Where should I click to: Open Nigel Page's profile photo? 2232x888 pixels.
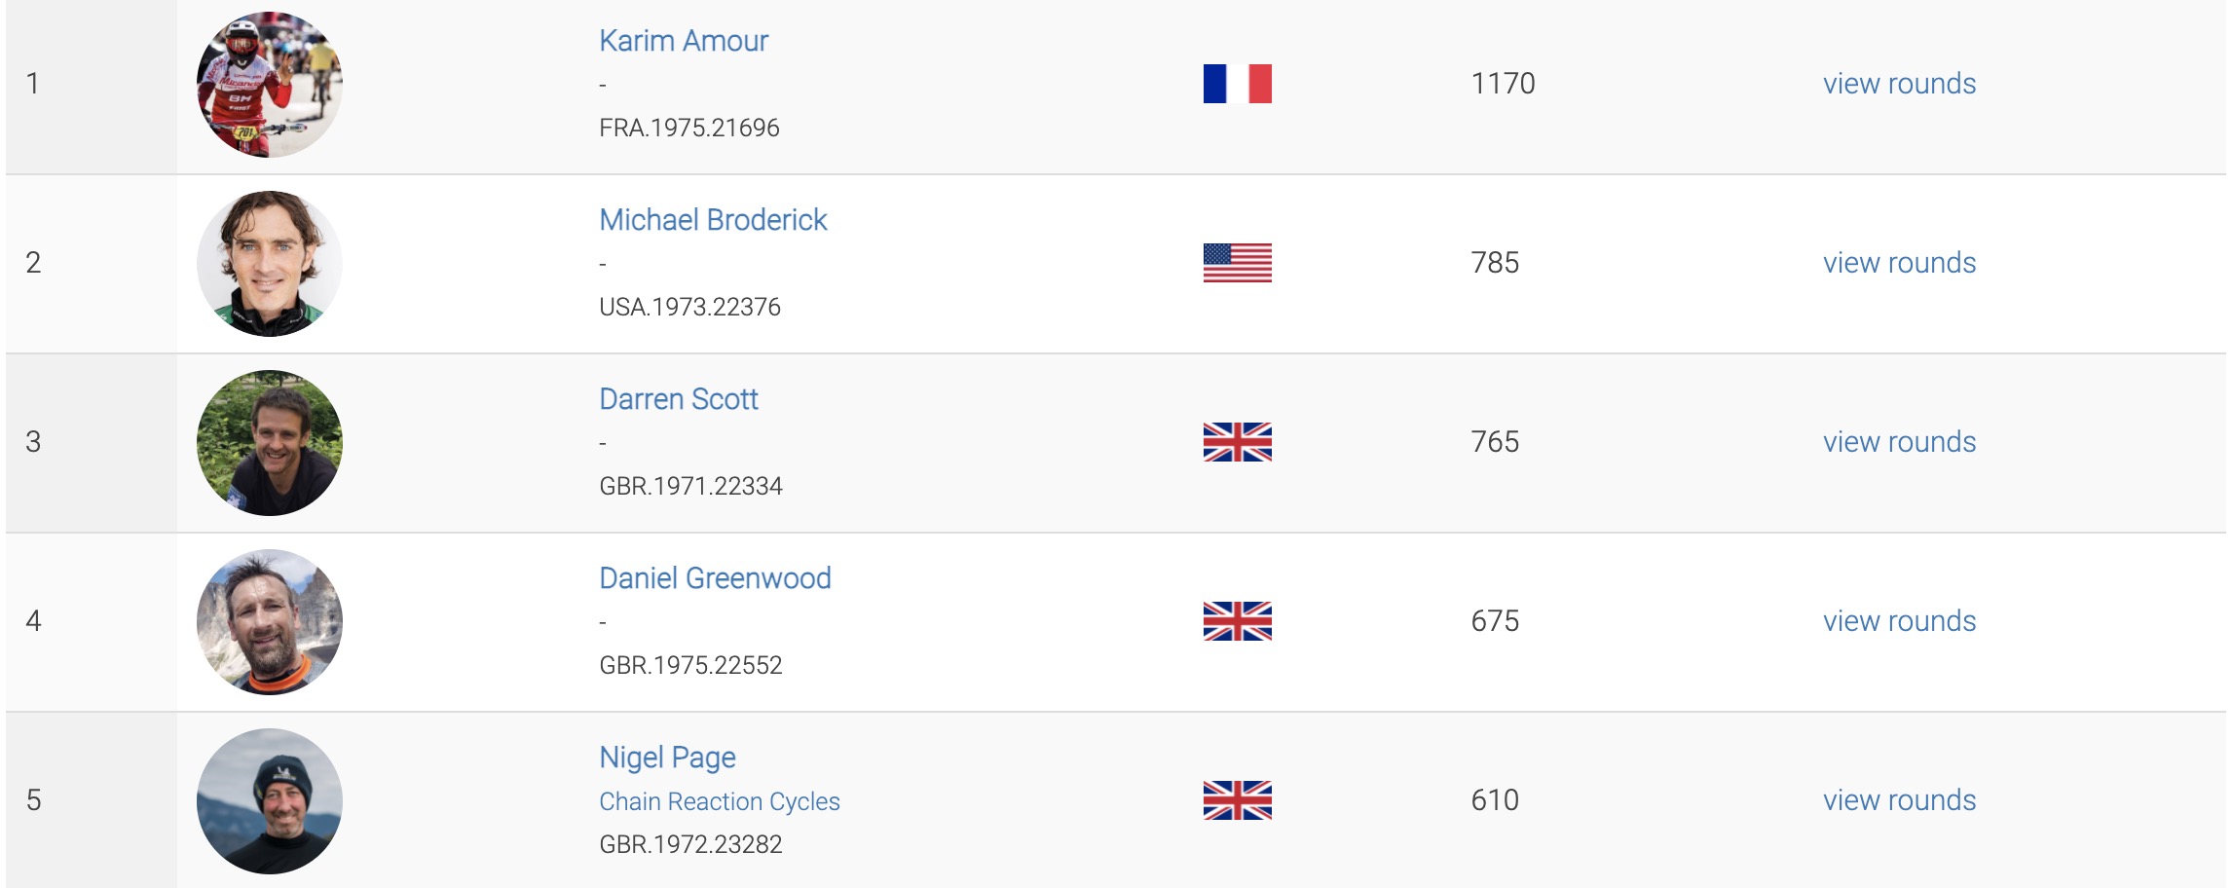(270, 801)
